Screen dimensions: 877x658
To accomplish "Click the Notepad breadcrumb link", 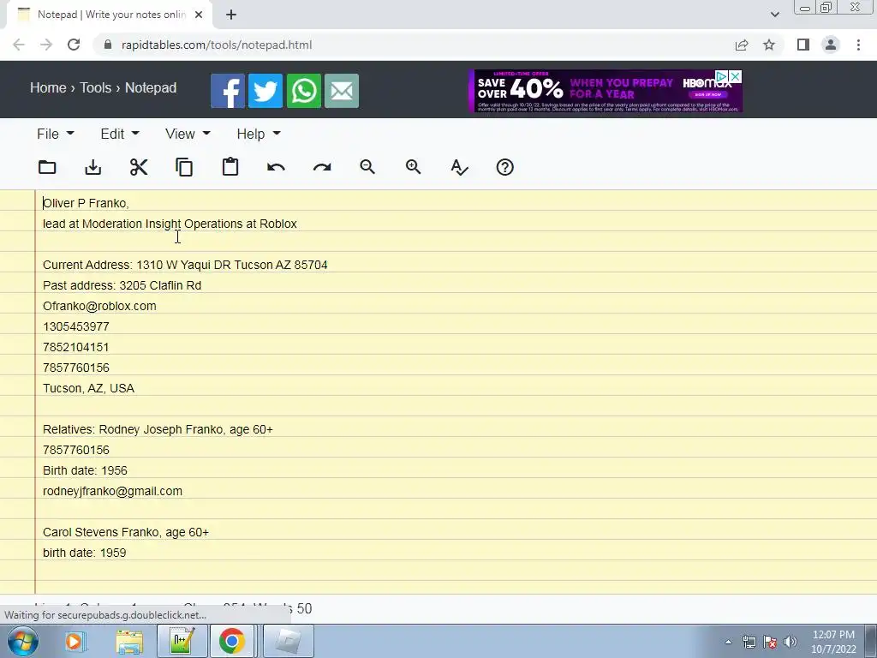I will 151,88.
